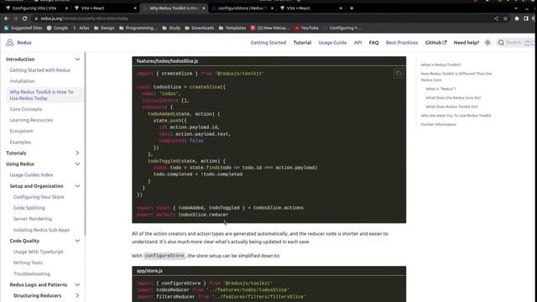Expand the Structuring Reducers chevron
The width and height of the screenshot is (537, 302).
point(77,295)
